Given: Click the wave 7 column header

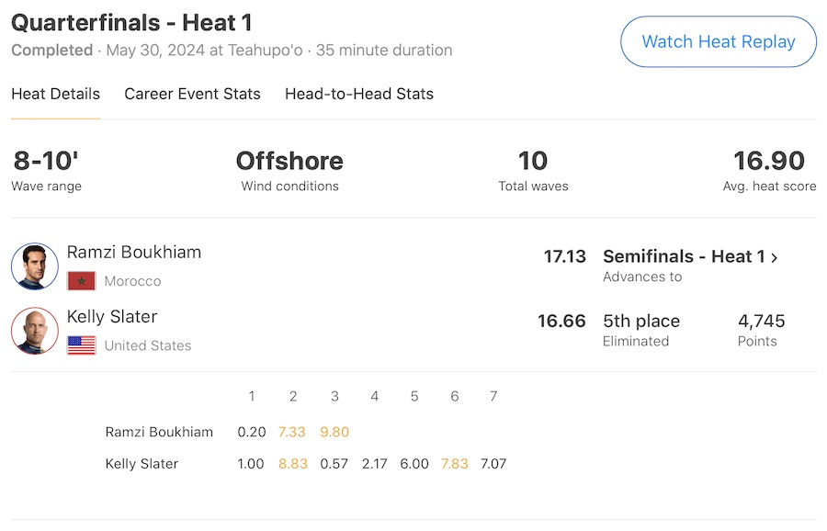Looking at the screenshot, I should (x=493, y=397).
